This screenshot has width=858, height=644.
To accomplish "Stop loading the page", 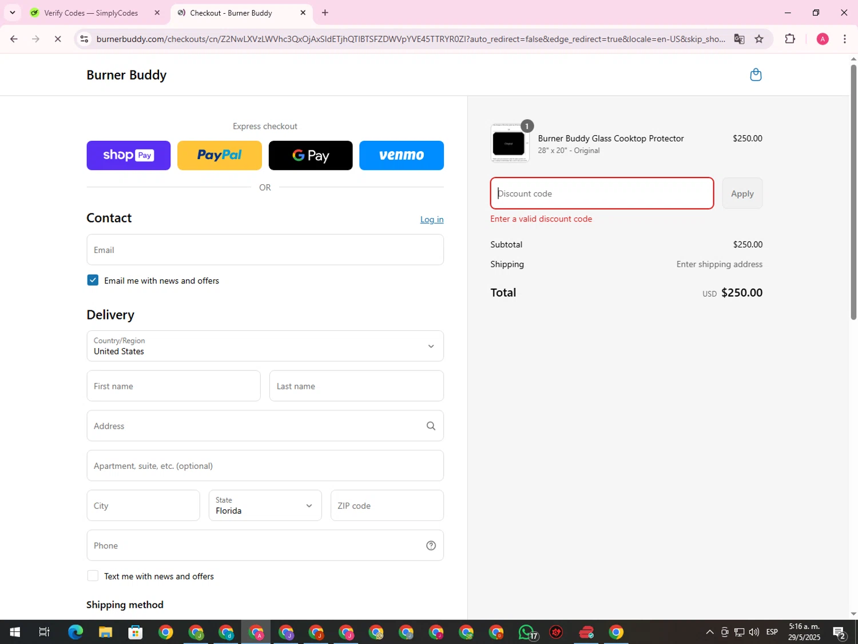I will click(58, 39).
